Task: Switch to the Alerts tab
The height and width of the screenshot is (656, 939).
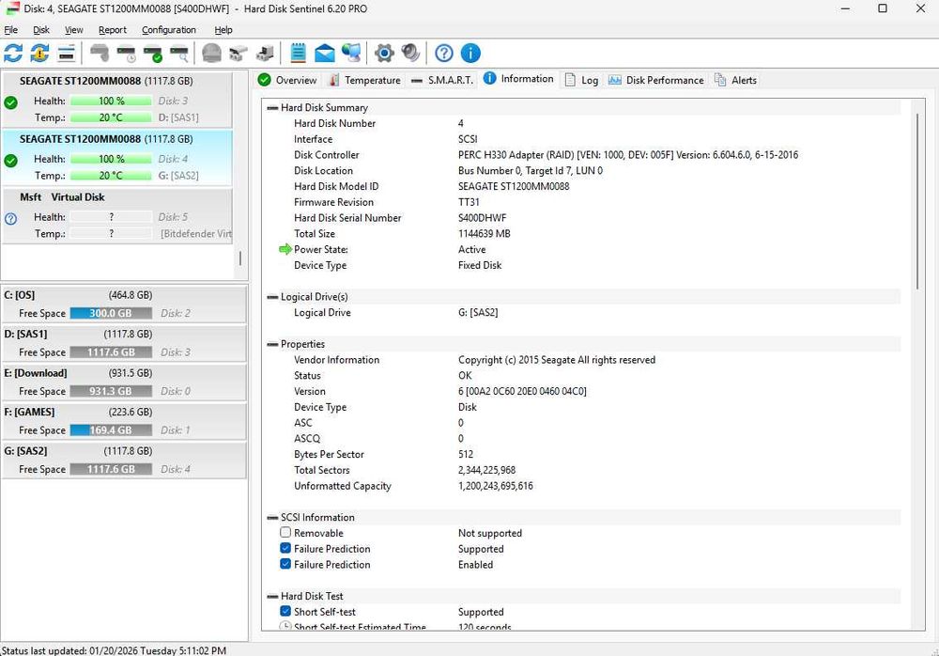Action: [735, 80]
